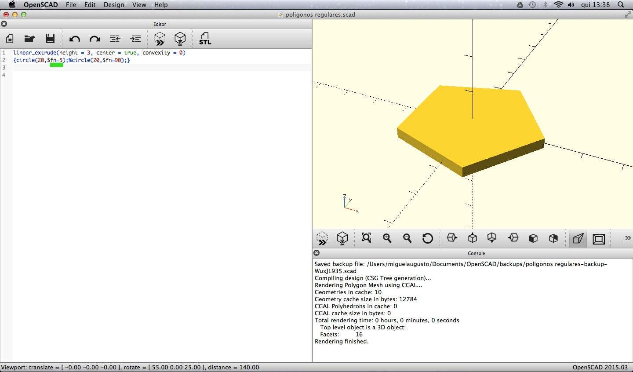
Task: Click the View All icon in viewer toolbar
Action: point(366,238)
